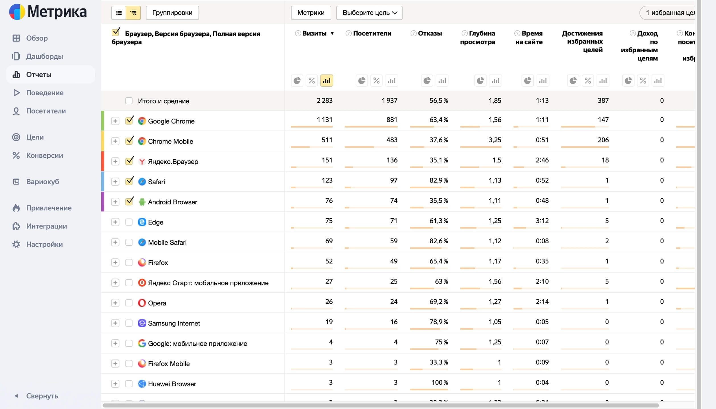Select bar chart icon under Отказы
This screenshot has height=409, width=716.
pos(442,81)
